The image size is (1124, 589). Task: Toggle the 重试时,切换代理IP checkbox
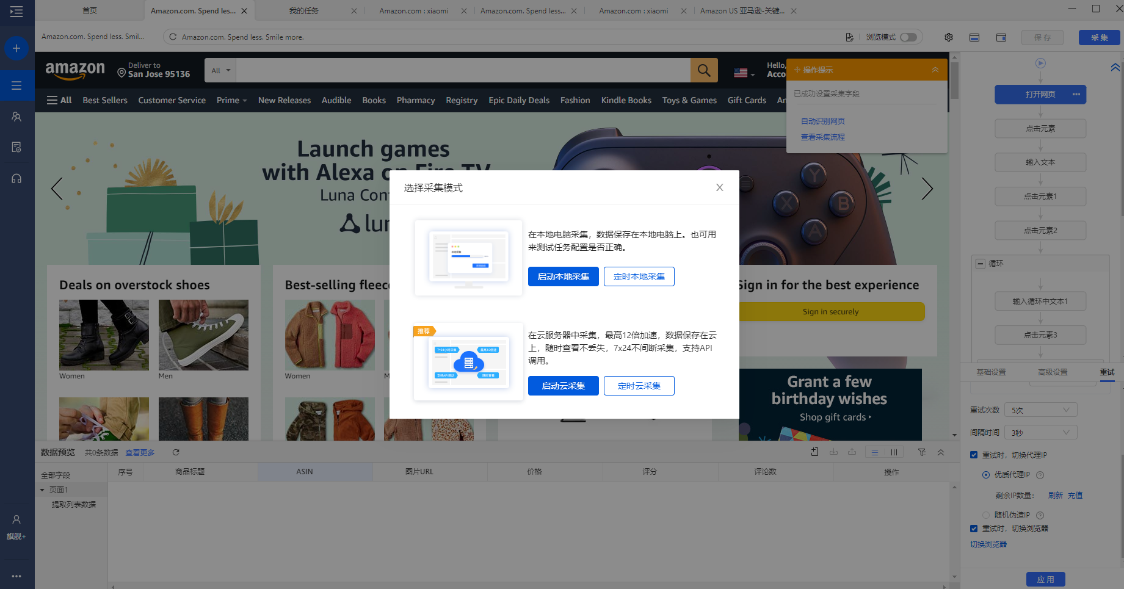click(974, 455)
